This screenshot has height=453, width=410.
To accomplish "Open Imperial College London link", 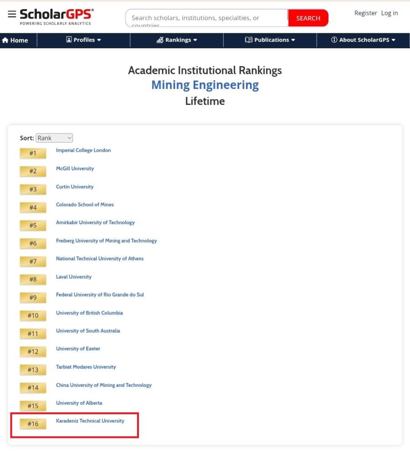I will (x=83, y=150).
